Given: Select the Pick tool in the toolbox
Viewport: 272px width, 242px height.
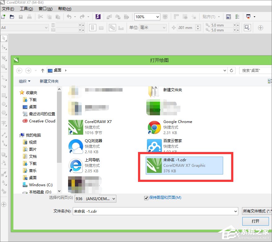Looking at the screenshot, I should (4, 38).
